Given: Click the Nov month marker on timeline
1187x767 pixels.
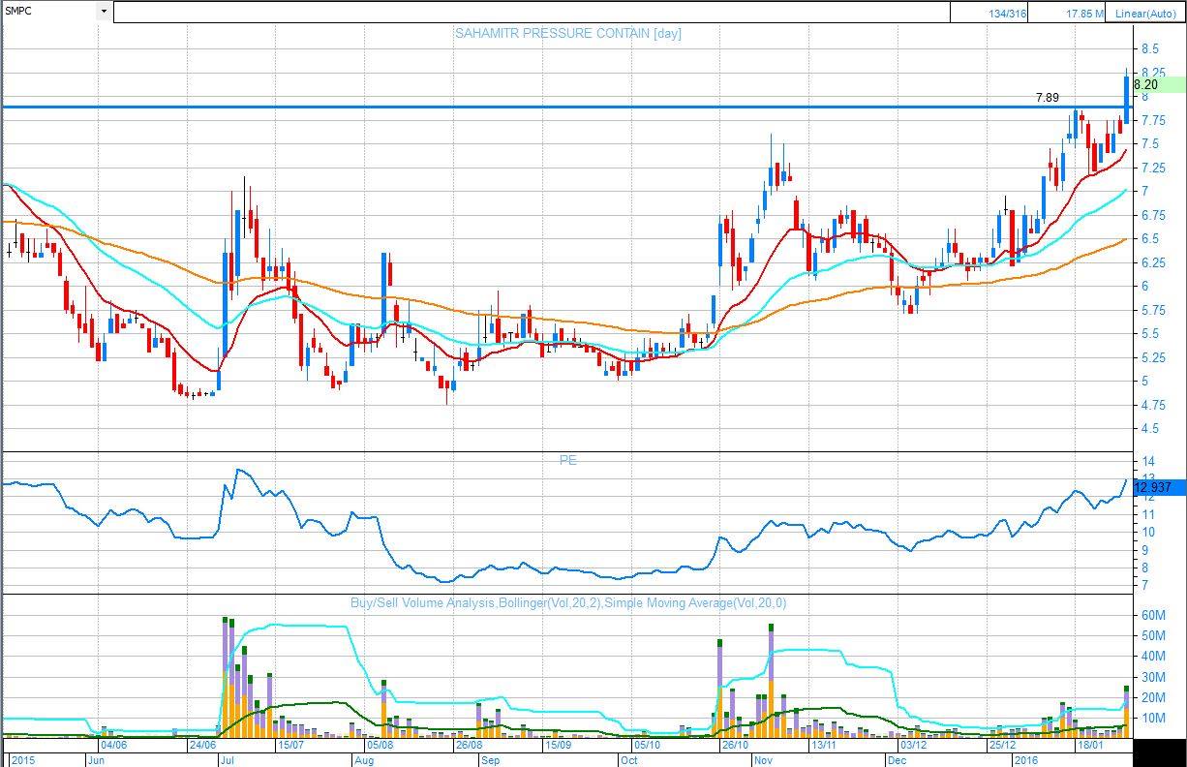Looking at the screenshot, I should click(763, 760).
